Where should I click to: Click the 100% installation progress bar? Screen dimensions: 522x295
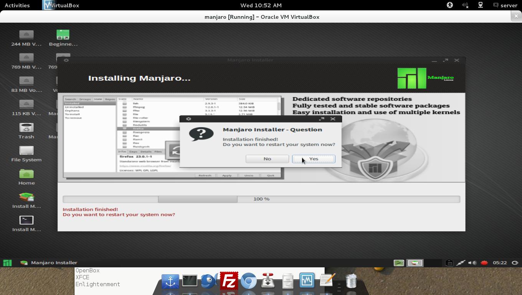(261, 199)
